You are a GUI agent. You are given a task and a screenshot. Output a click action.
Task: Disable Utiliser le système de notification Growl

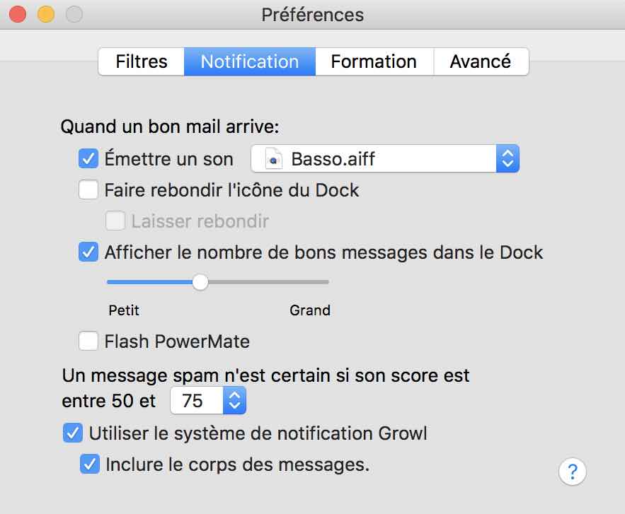73,433
